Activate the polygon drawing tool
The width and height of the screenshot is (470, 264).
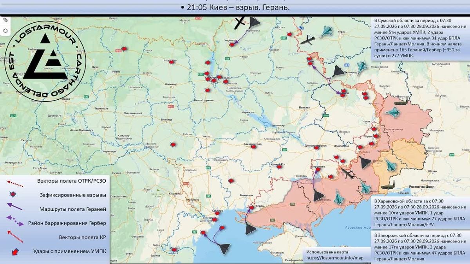tap(5, 30)
